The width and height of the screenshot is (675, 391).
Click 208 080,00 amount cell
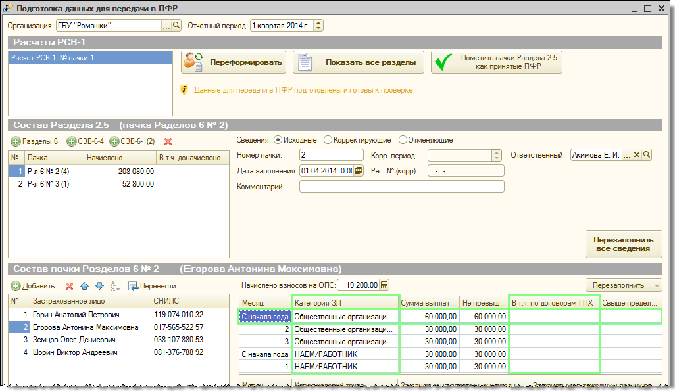(120, 172)
